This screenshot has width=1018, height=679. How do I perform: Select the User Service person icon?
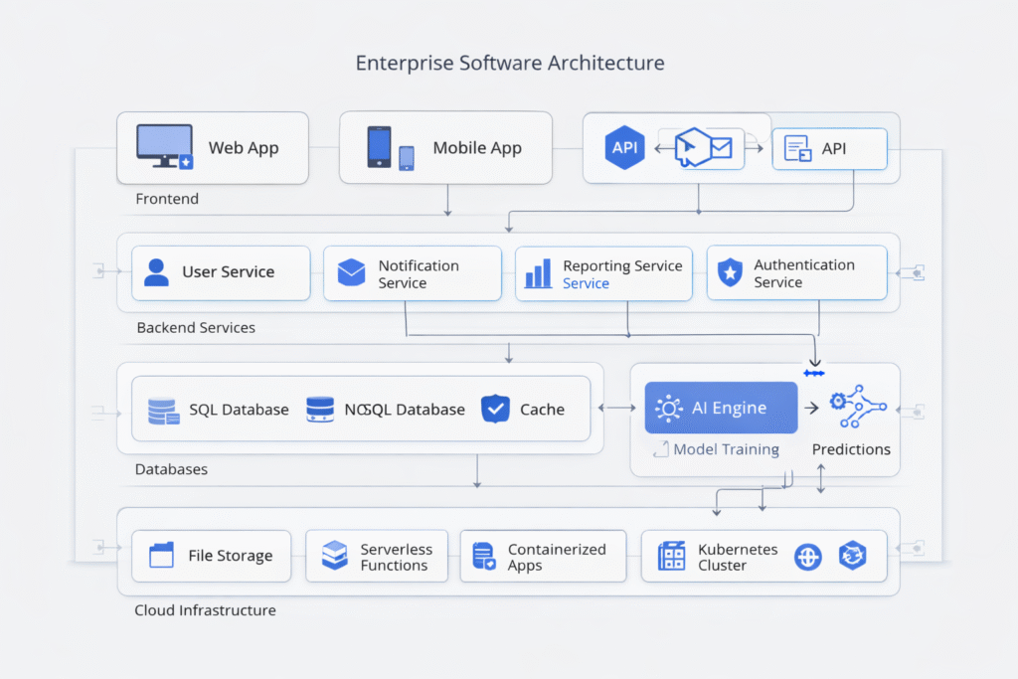[156, 272]
